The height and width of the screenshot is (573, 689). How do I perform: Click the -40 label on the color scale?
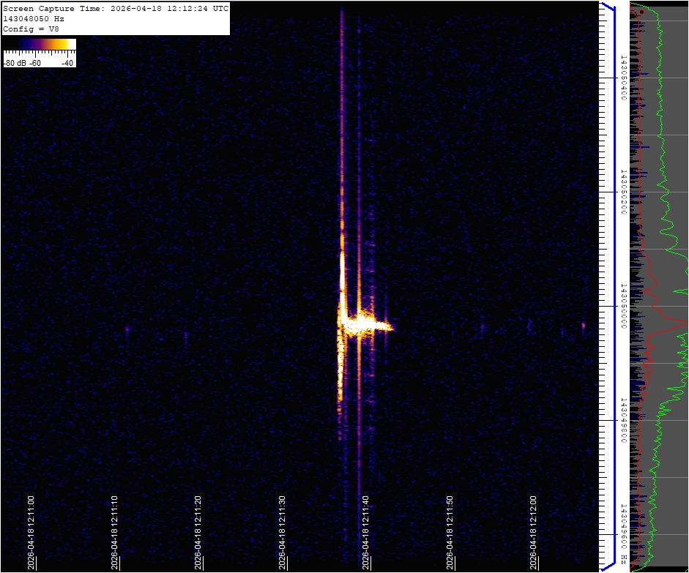67,63
